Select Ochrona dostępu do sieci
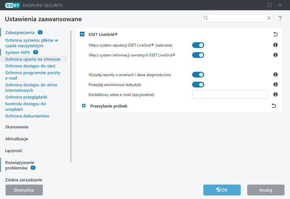This screenshot has height=199, width=290. (30, 66)
